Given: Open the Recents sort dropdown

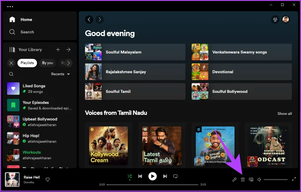Looking at the screenshot, I should [61, 74].
